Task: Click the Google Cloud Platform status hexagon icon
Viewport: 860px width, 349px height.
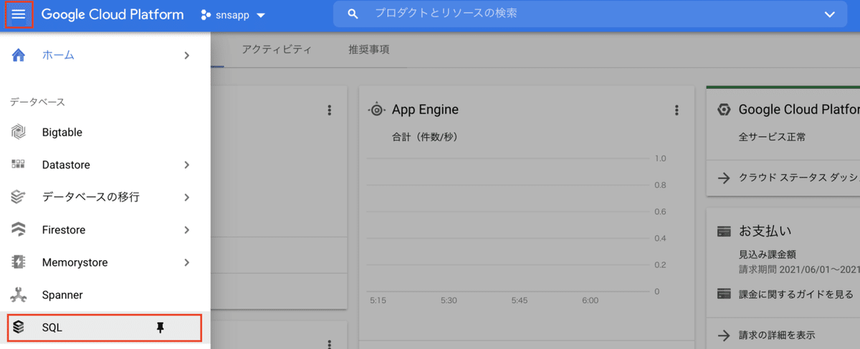Action: pyautogui.click(x=725, y=110)
